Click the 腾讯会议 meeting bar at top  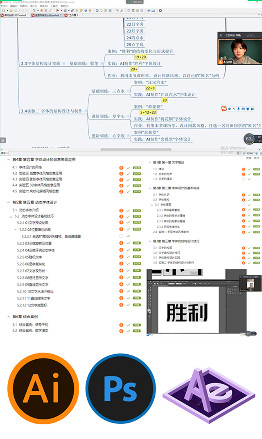tap(135, 2)
